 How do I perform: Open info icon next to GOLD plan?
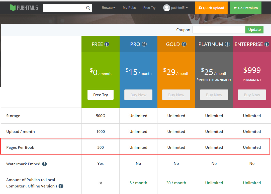[184, 44]
